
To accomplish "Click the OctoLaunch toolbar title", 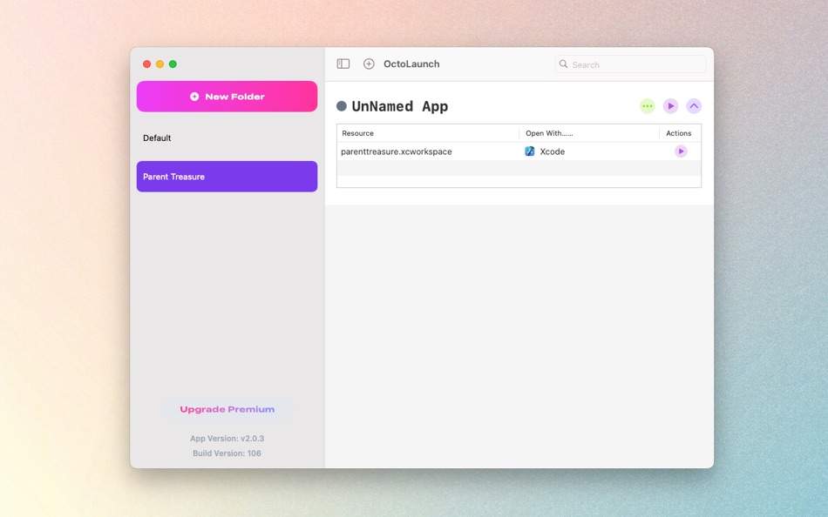I will (x=411, y=64).
